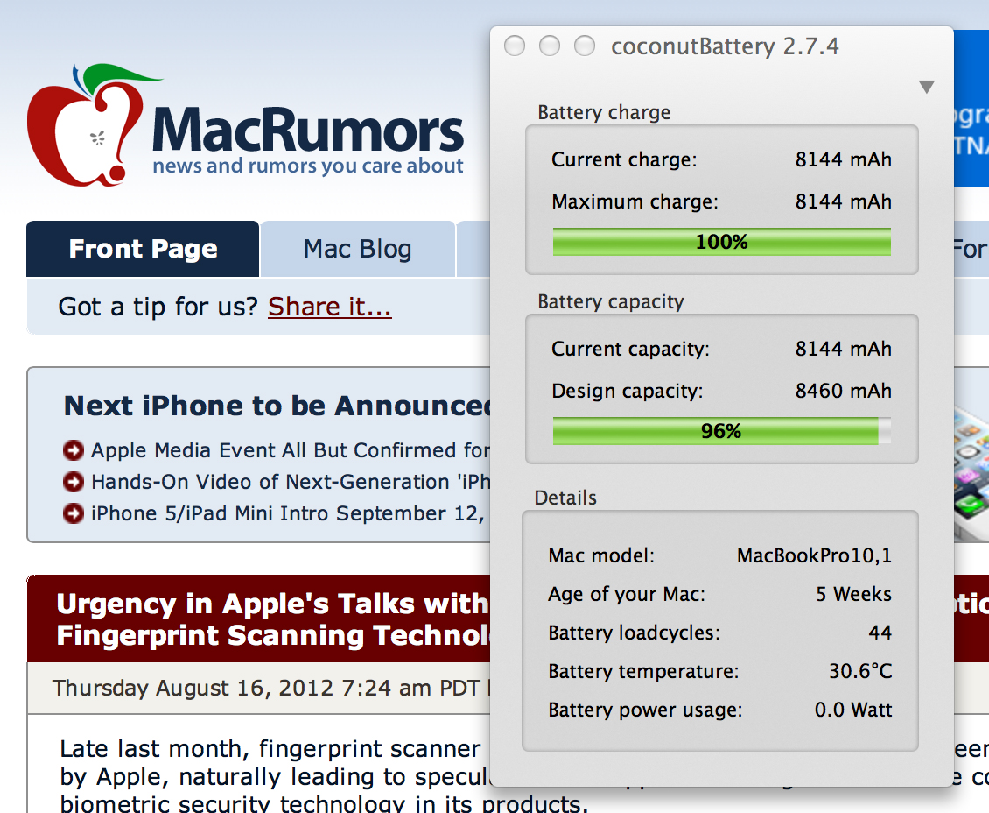
Task: Open the Front Page tab
Action: tap(143, 249)
